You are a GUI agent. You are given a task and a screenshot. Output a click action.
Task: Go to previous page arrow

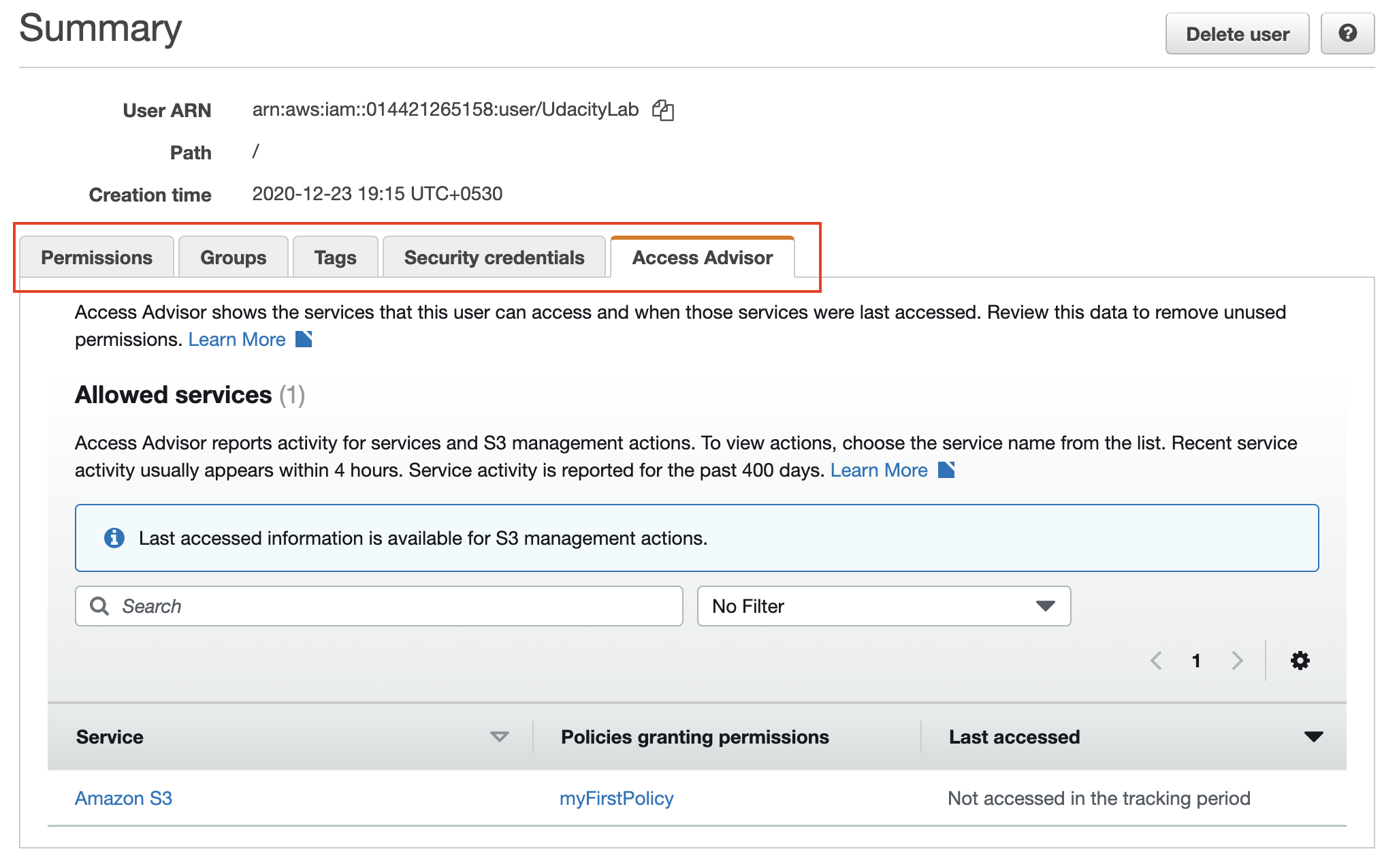point(1156,661)
